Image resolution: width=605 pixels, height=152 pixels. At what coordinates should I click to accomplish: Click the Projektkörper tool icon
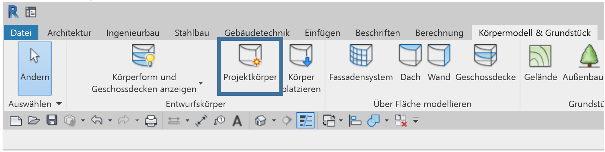coord(250,56)
